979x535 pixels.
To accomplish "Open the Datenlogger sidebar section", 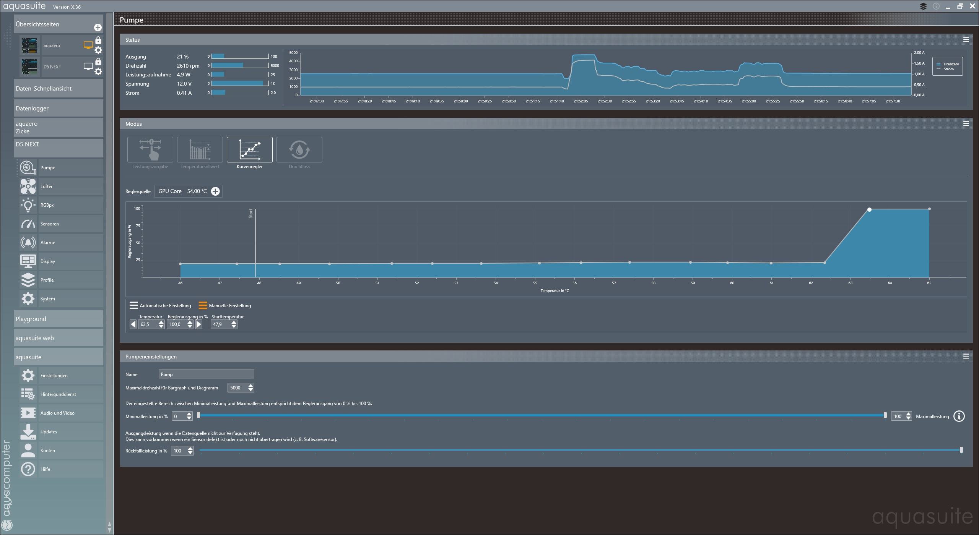I will (x=58, y=109).
